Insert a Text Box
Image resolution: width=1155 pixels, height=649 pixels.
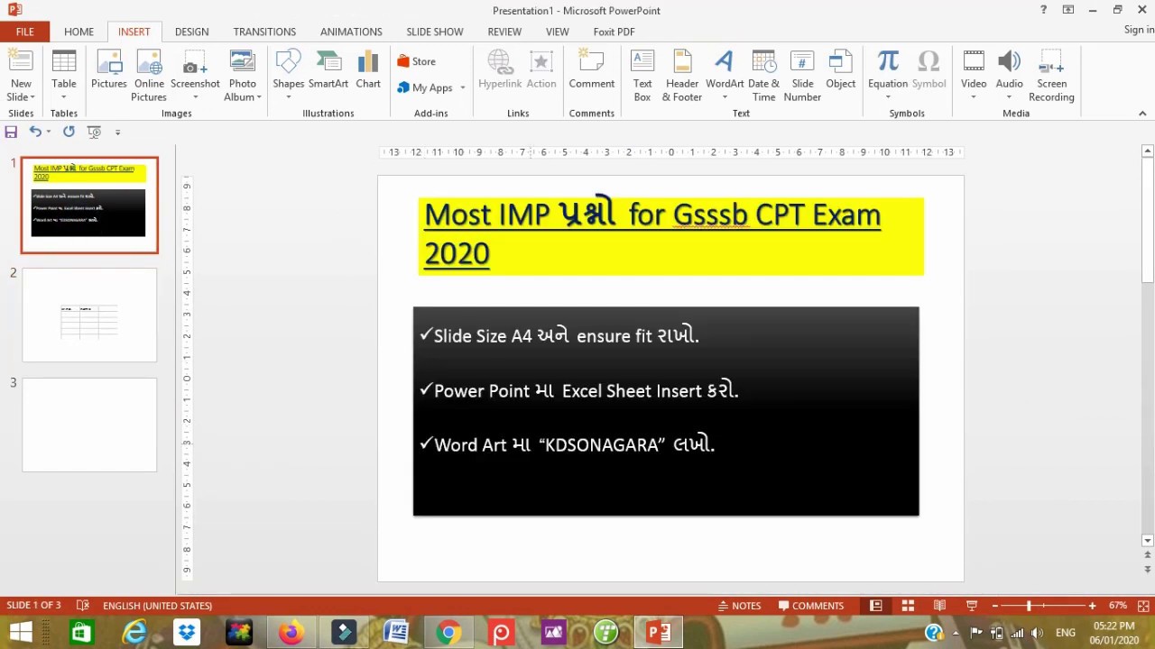click(642, 76)
